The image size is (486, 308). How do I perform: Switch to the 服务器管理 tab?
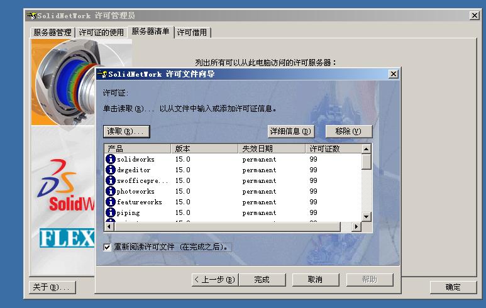click(52, 33)
